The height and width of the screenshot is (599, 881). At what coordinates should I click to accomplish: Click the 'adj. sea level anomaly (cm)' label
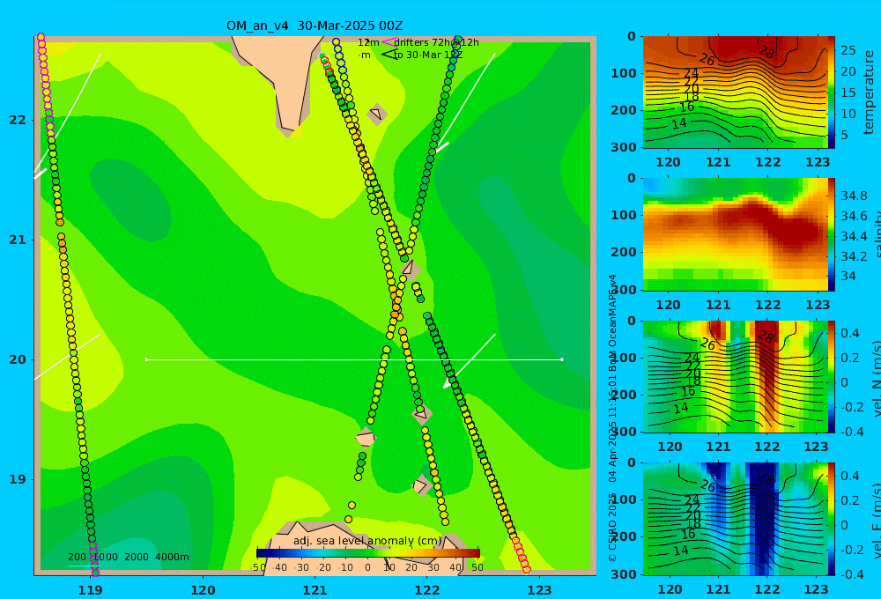367,541
